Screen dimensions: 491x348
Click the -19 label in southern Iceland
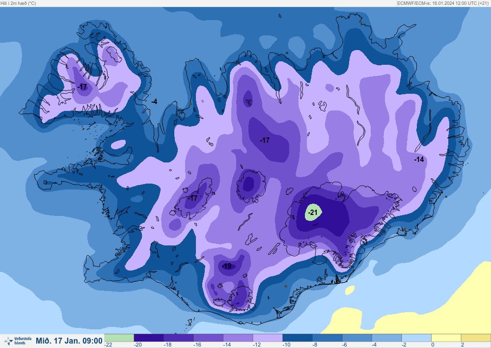tap(226, 266)
